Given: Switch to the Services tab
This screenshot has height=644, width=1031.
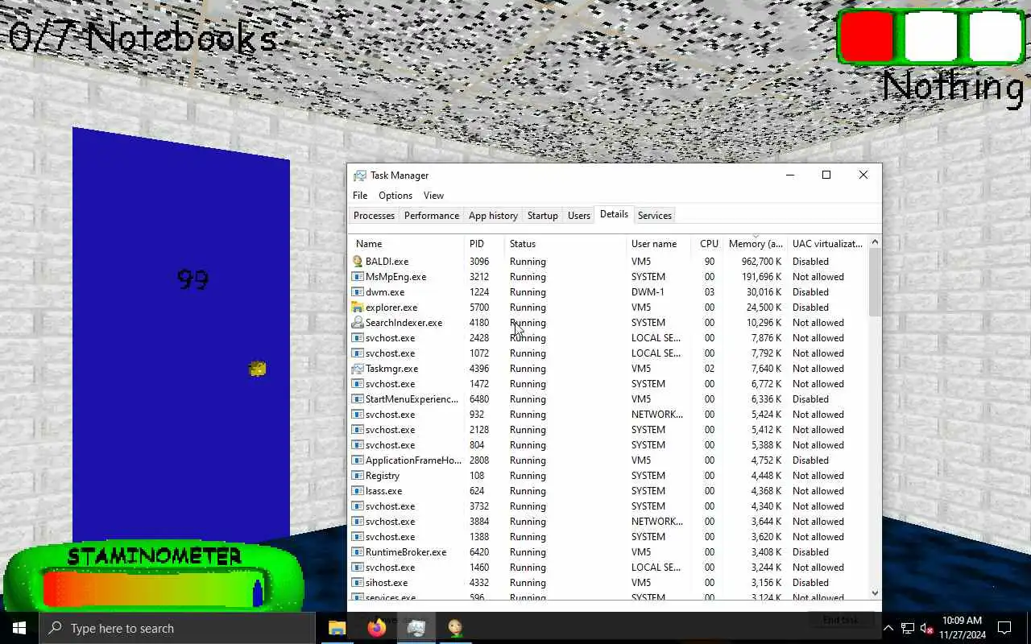Looking at the screenshot, I should pos(654,216).
